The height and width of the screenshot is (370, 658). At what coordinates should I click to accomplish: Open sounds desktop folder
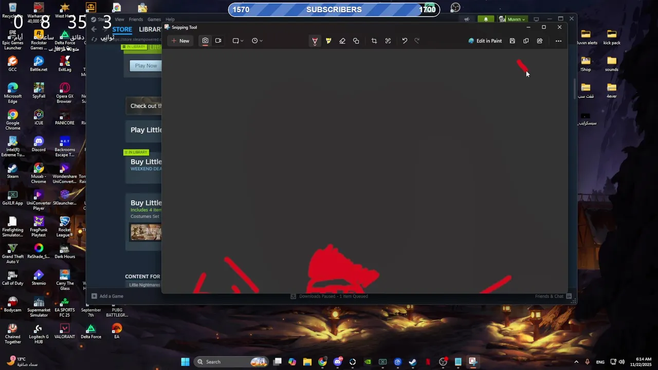(x=612, y=64)
